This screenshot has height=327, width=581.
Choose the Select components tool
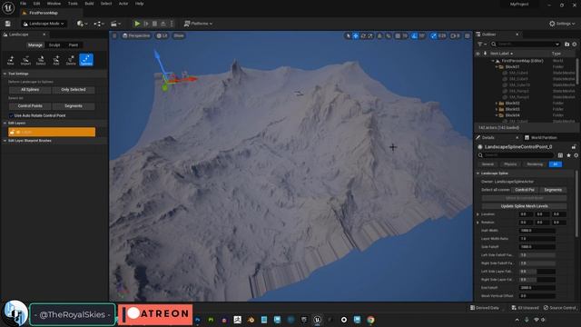point(41,60)
